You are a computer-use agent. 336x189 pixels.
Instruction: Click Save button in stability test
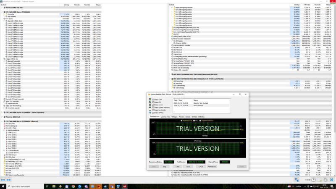pyautogui.click(x=188, y=166)
